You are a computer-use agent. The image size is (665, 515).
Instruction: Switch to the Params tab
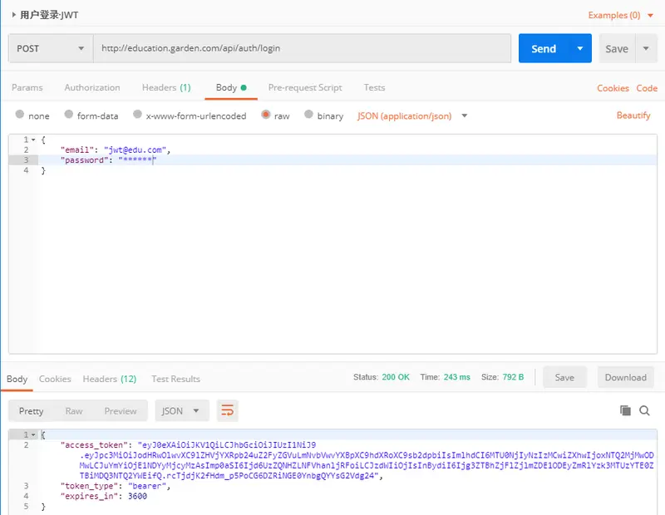pos(27,87)
